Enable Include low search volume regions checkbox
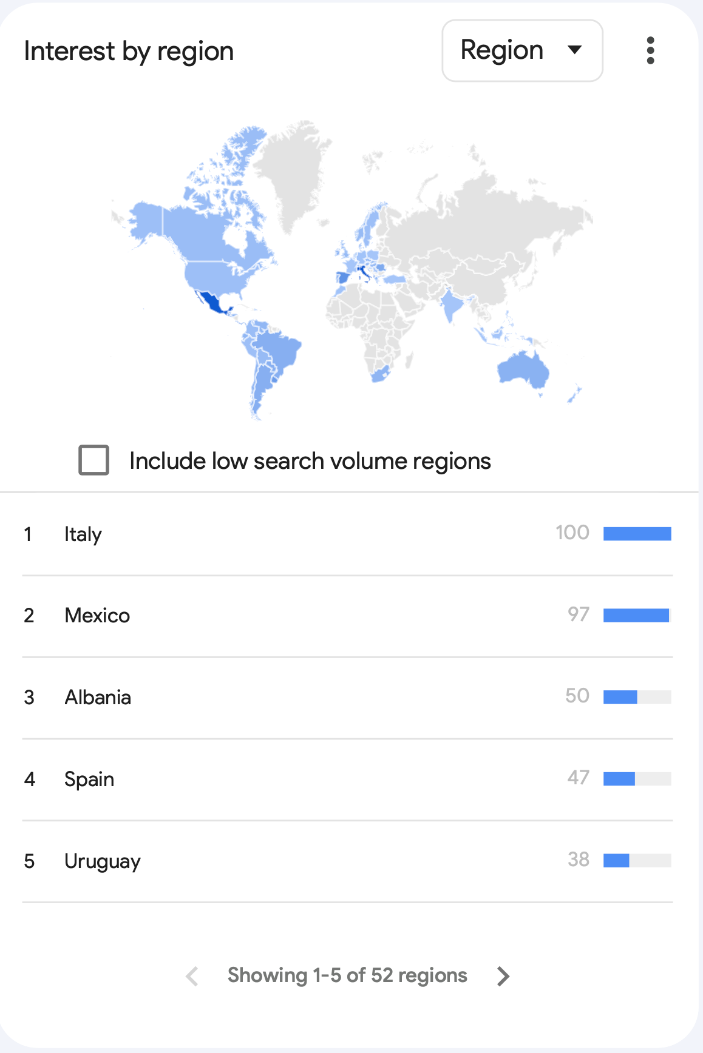The image size is (703, 1053). [94, 460]
